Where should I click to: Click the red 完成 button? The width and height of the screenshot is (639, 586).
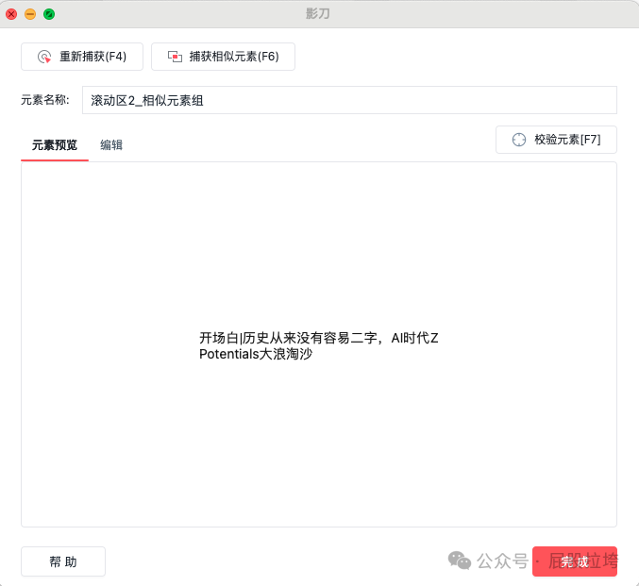point(575,561)
